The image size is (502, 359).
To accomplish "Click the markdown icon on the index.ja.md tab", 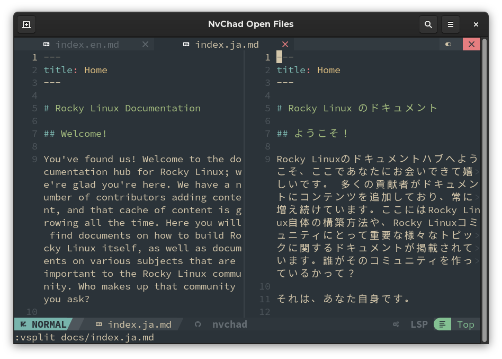I will point(186,45).
